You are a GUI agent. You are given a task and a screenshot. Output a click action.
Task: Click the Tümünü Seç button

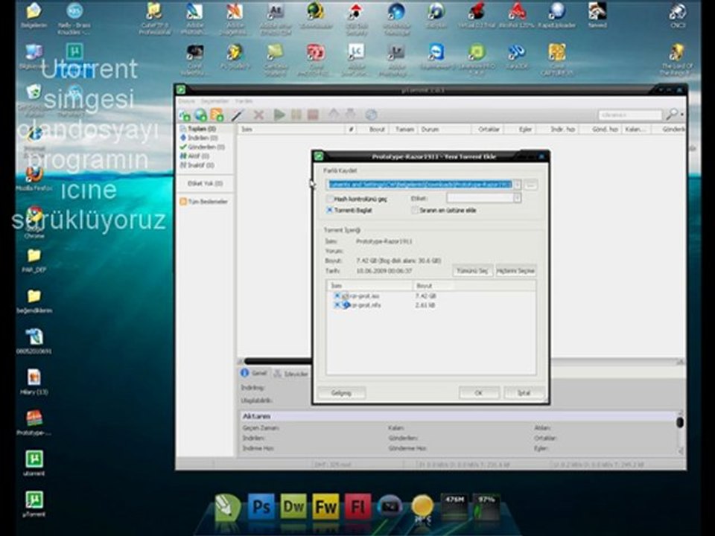(x=473, y=271)
